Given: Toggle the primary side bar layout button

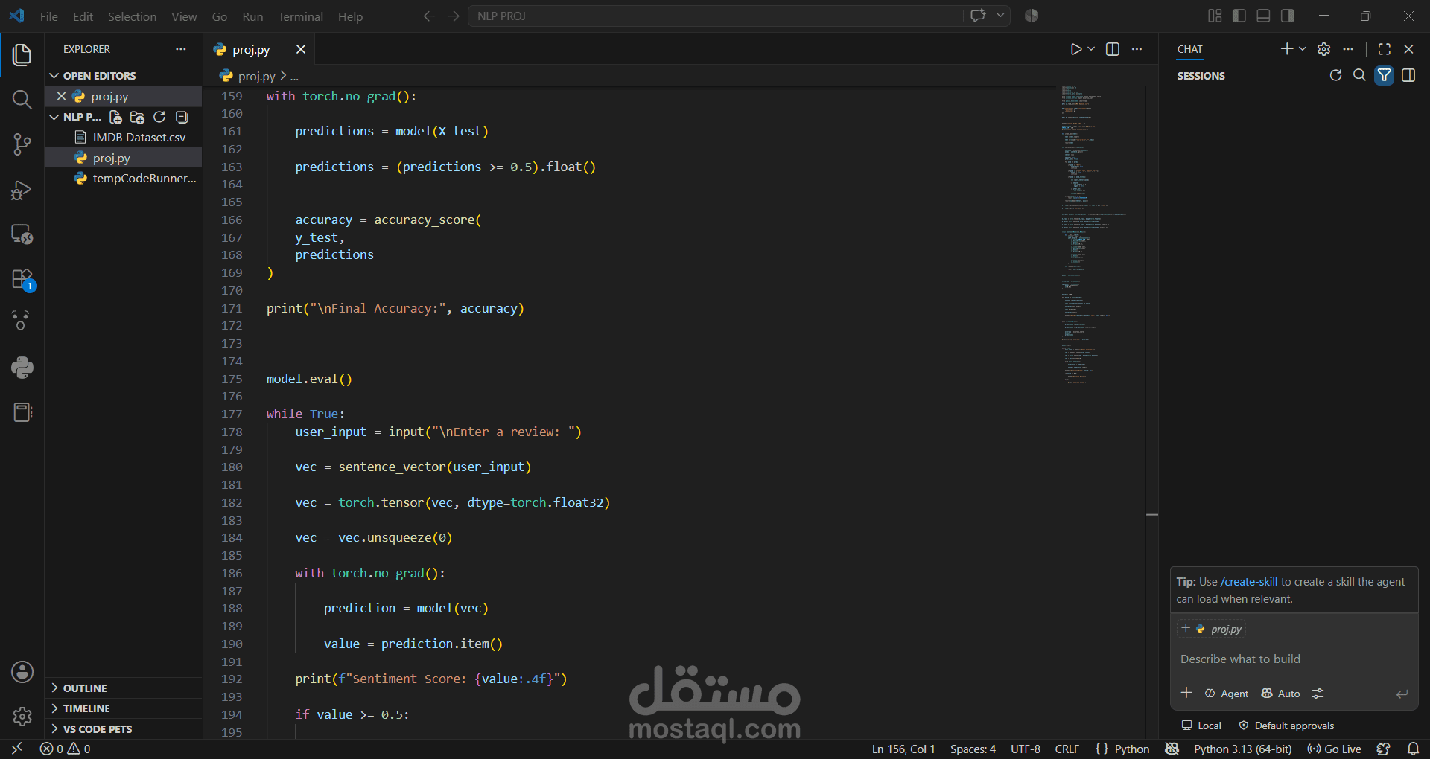Looking at the screenshot, I should point(1239,16).
